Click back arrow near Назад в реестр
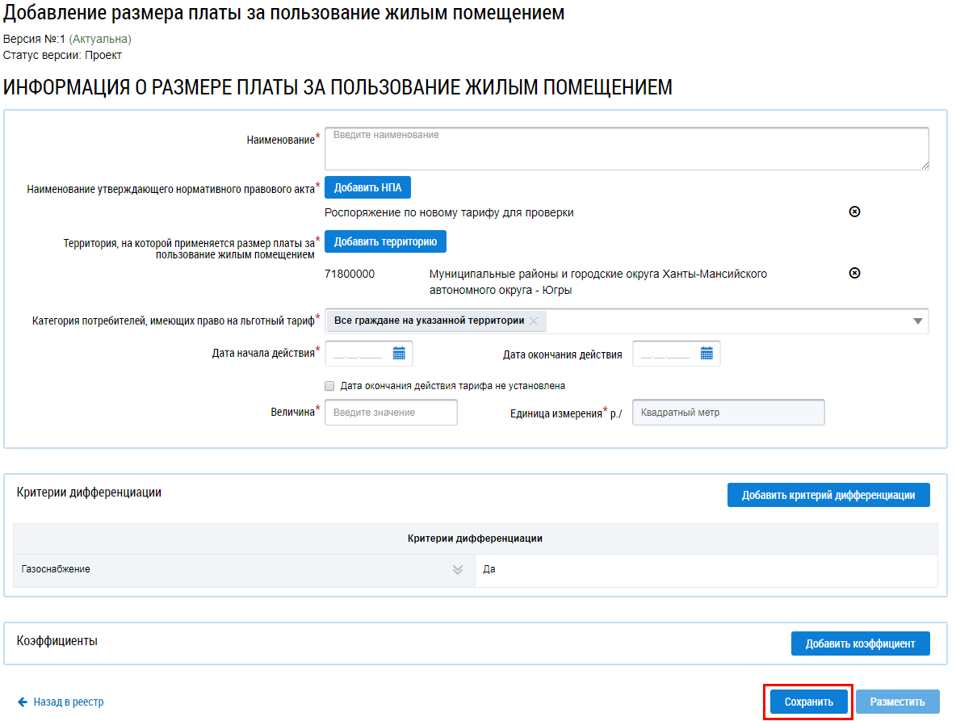This screenshot has height=721, width=956. tap(23, 702)
